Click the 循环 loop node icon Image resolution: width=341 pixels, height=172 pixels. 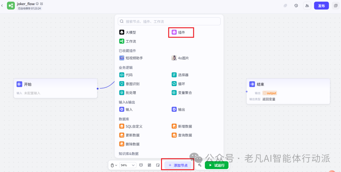coord(174,84)
